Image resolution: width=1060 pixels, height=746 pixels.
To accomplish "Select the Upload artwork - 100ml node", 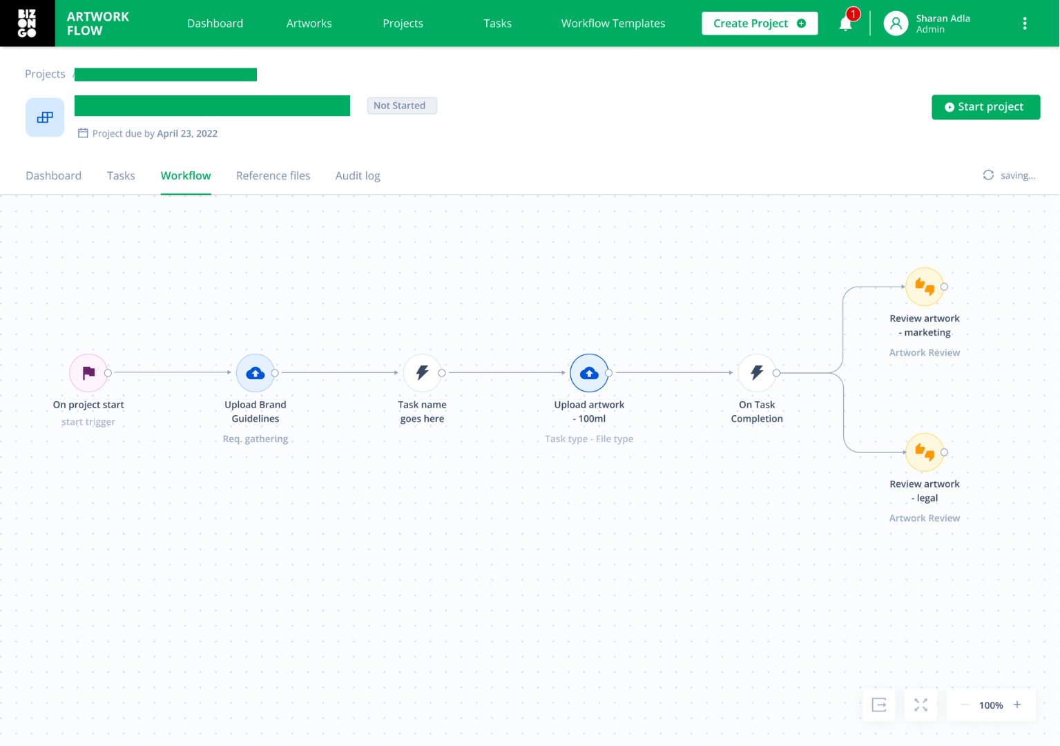I will pos(588,372).
